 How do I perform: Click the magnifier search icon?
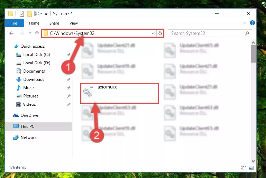click(x=247, y=34)
